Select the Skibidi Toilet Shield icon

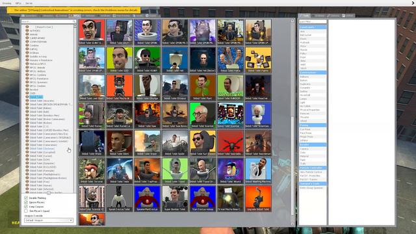coord(92,143)
